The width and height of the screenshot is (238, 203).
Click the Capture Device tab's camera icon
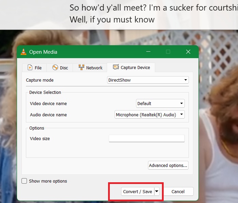pyautogui.click(x=116, y=67)
